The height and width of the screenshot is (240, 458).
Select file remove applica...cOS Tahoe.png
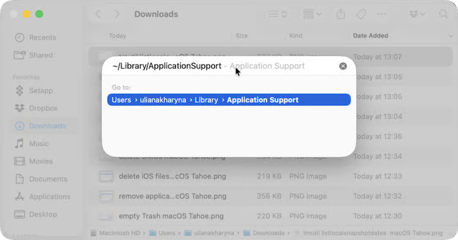coord(172,196)
